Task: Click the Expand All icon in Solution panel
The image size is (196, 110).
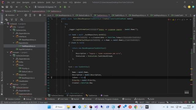Action: coord(30,15)
